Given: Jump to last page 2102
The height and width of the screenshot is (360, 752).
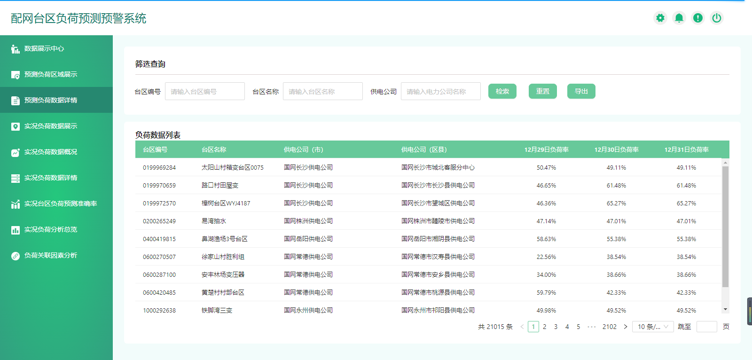Looking at the screenshot, I should point(610,327).
